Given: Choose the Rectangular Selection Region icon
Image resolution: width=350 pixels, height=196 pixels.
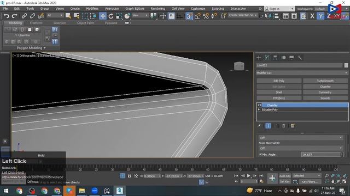Looking at the screenshot, I should click(85, 16).
